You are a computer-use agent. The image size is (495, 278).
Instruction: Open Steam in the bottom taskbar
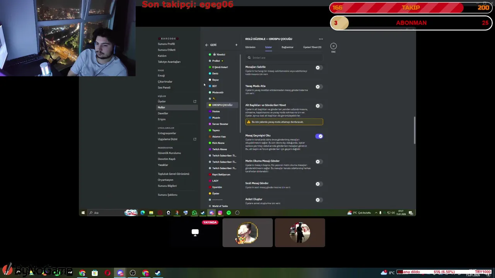pyautogui.click(x=158, y=273)
